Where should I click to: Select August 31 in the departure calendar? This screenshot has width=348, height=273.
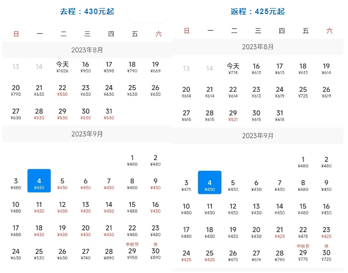tap(109, 113)
